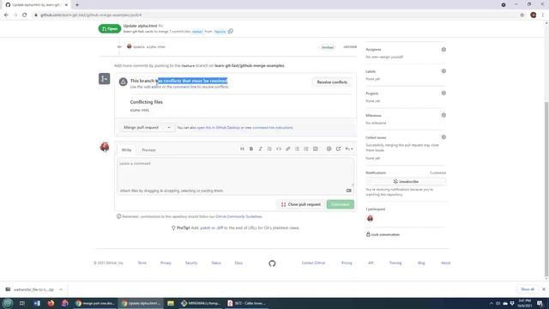Click the page vertical scrollbar
The width and height of the screenshot is (549, 309).
pos(546,189)
